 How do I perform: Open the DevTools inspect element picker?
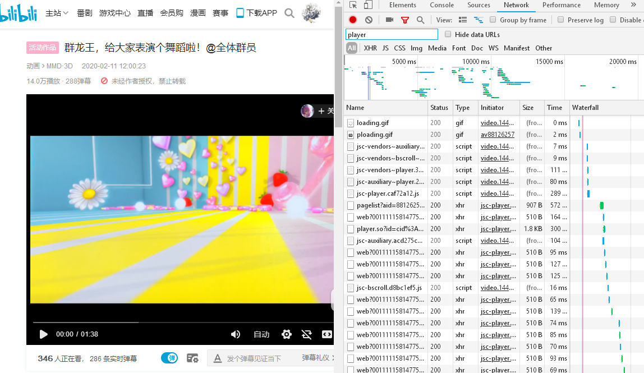pos(353,5)
